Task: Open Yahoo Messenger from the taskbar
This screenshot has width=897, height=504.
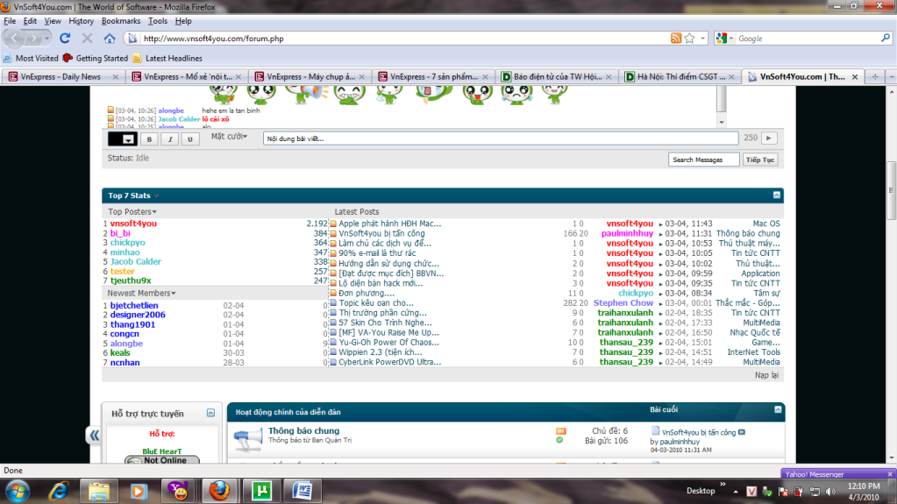Action: tap(179, 491)
